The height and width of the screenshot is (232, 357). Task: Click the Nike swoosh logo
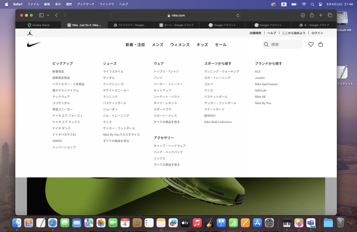[34, 44]
